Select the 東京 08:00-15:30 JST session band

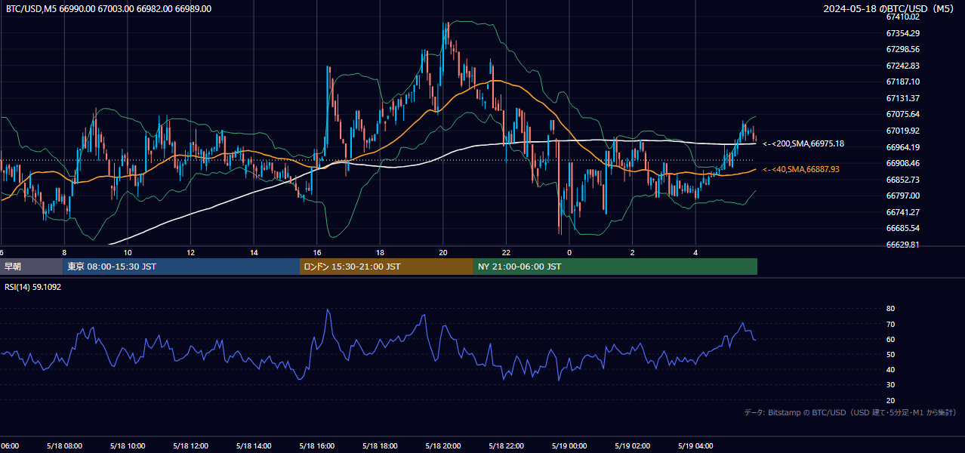click(x=181, y=267)
